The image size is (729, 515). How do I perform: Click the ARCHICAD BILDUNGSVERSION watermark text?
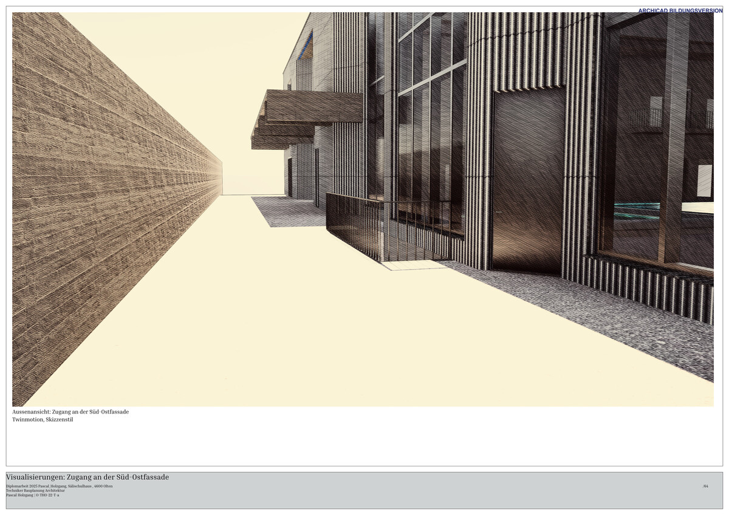[680, 10]
